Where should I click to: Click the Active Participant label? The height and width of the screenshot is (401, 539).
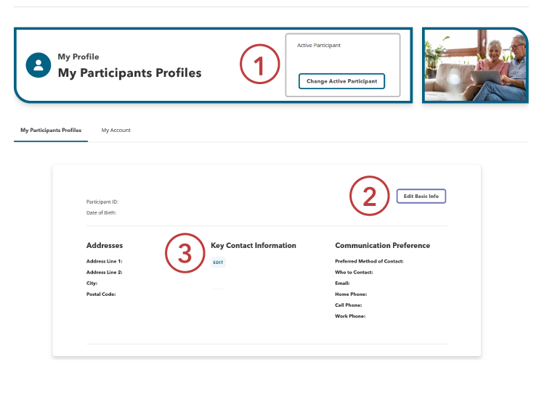click(x=319, y=46)
